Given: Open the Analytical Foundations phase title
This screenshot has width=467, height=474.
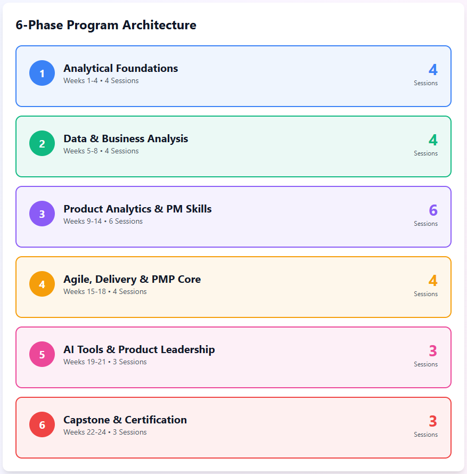Looking at the screenshot, I should point(120,68).
